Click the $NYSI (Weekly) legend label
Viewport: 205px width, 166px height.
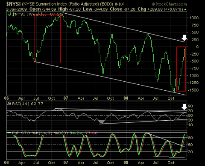pos(29,15)
